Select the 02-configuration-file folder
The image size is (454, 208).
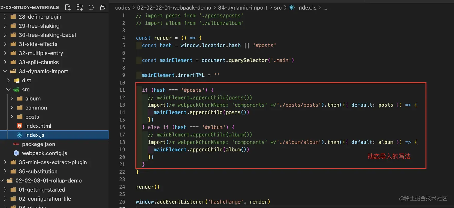point(45,199)
